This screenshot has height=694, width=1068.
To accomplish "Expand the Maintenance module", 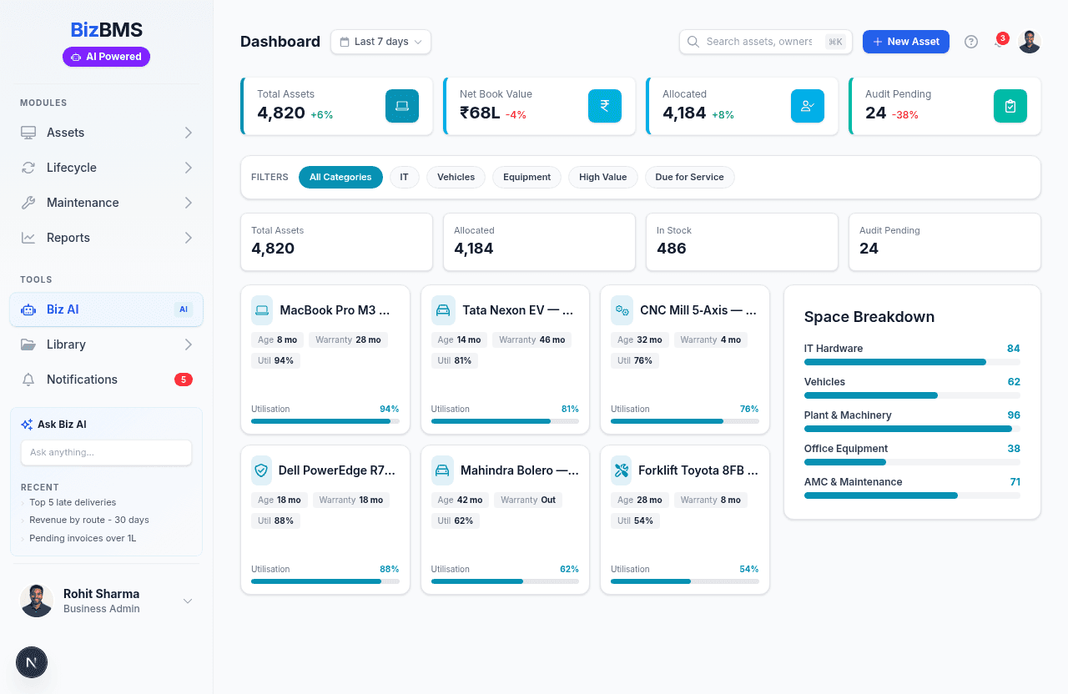I will click(106, 203).
